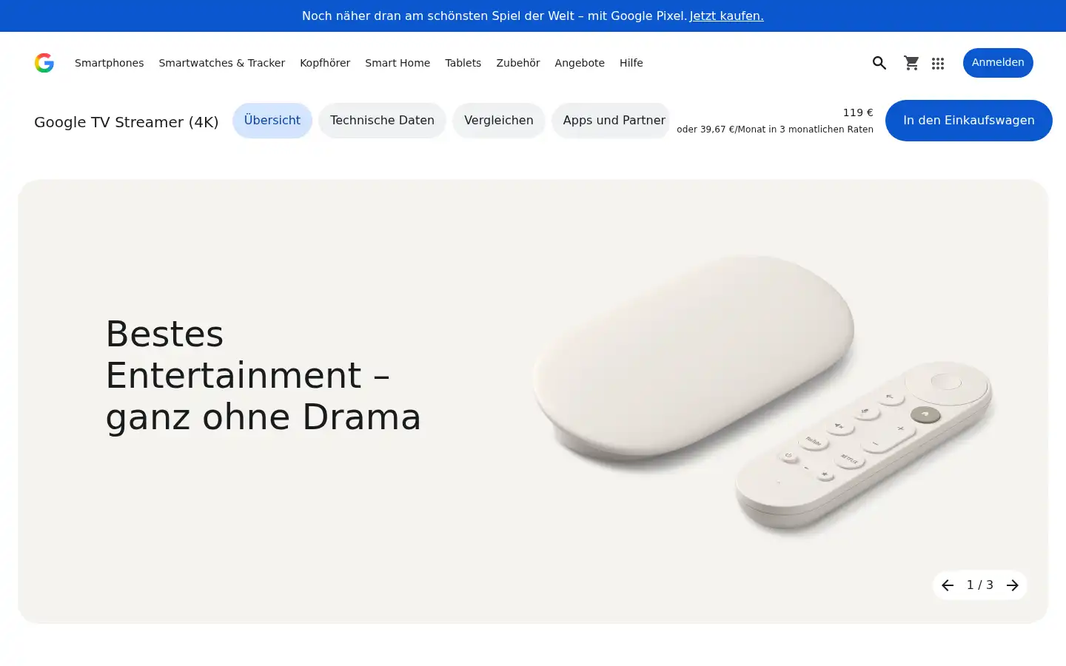Switch to the Vergleichen tab

(x=499, y=121)
